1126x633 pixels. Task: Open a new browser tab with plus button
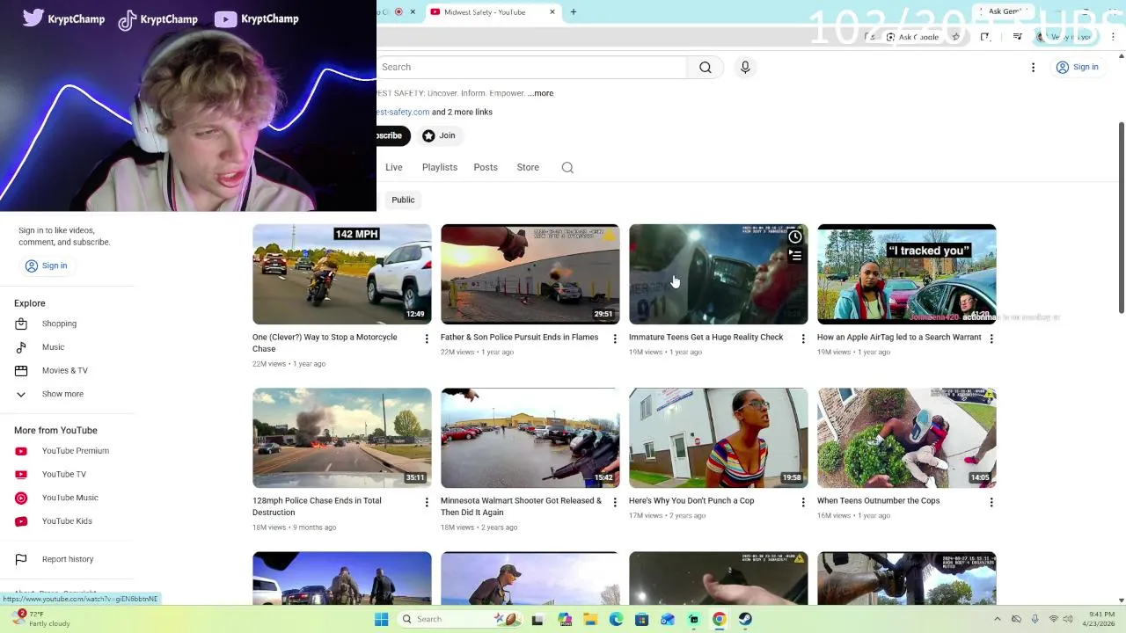(x=573, y=12)
